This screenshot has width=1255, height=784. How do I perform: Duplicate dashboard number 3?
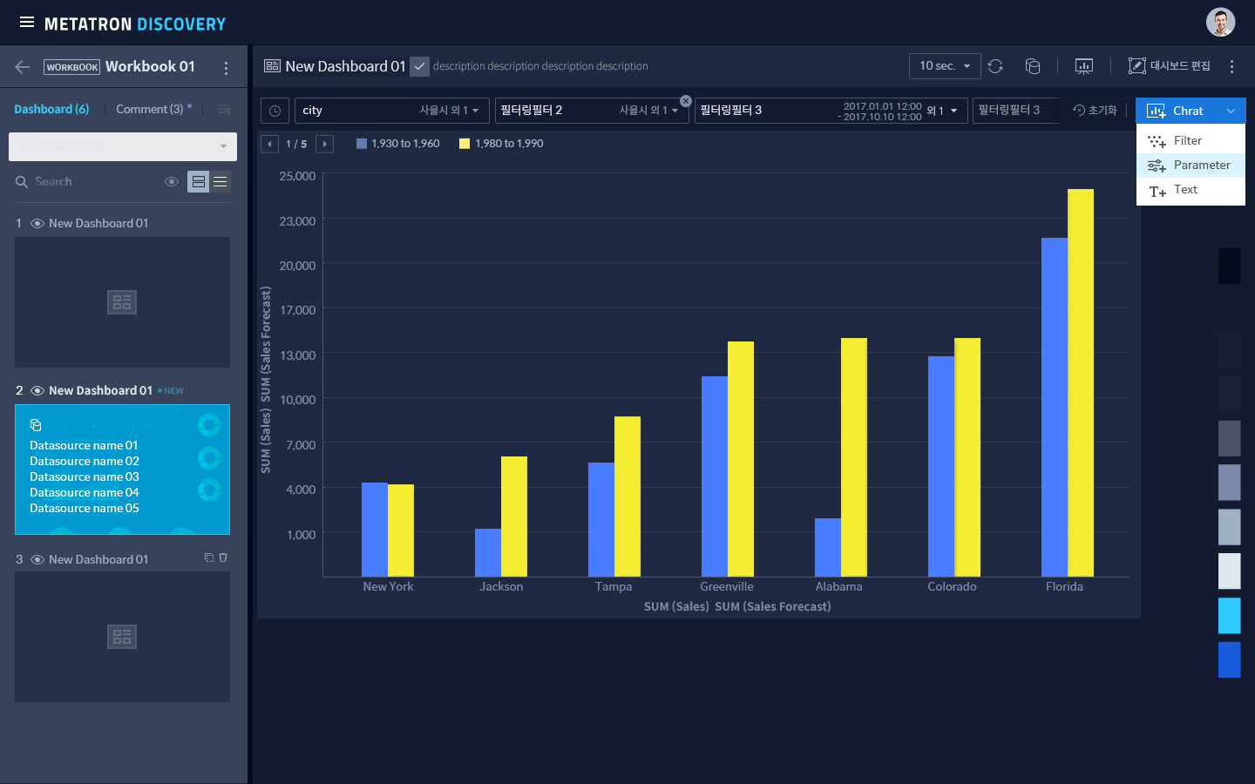209,558
